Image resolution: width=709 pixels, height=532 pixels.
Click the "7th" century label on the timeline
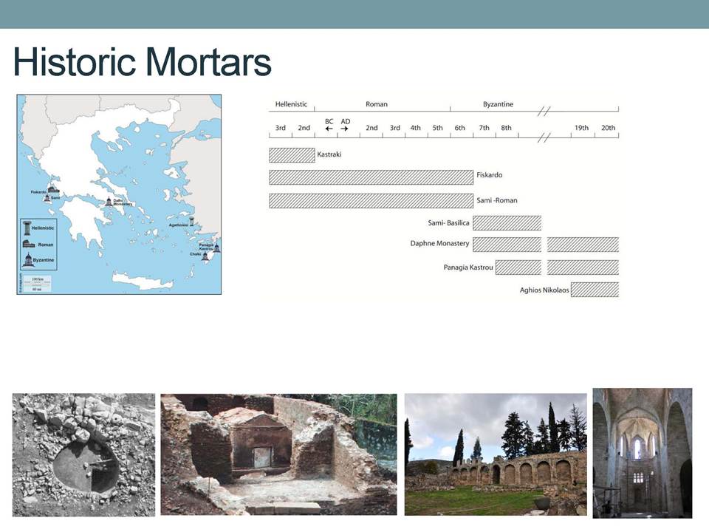pyautogui.click(x=484, y=128)
